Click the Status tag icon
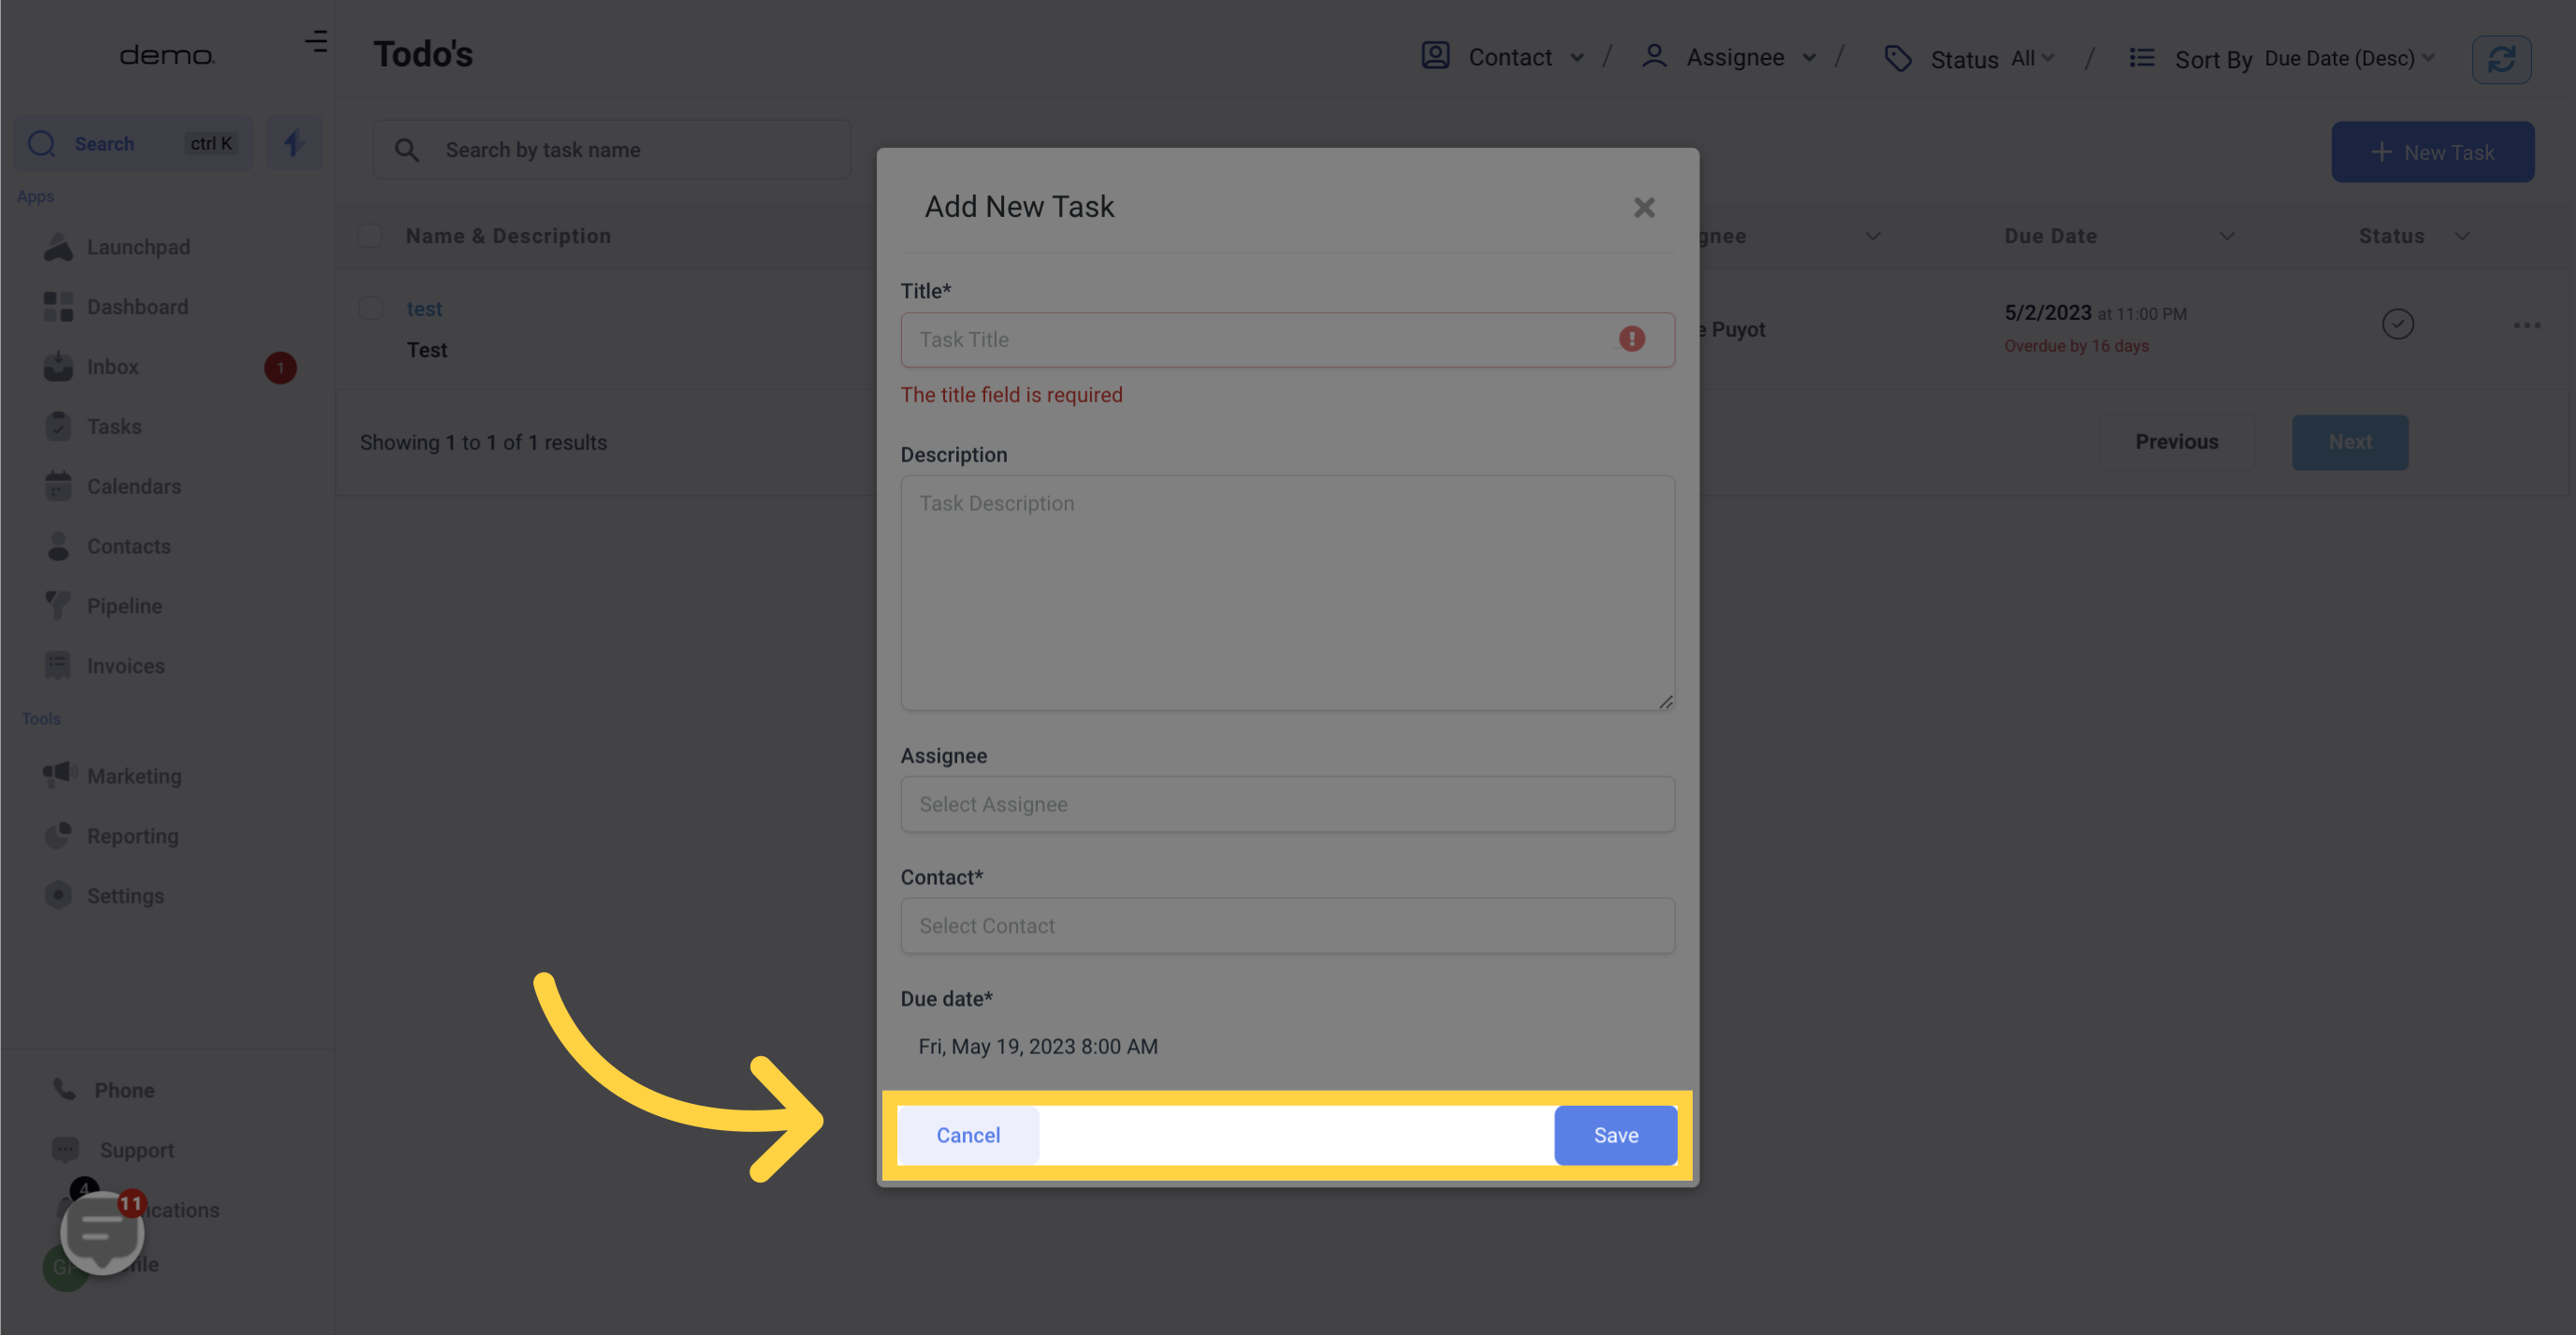The height and width of the screenshot is (1335, 2576). [x=1898, y=58]
